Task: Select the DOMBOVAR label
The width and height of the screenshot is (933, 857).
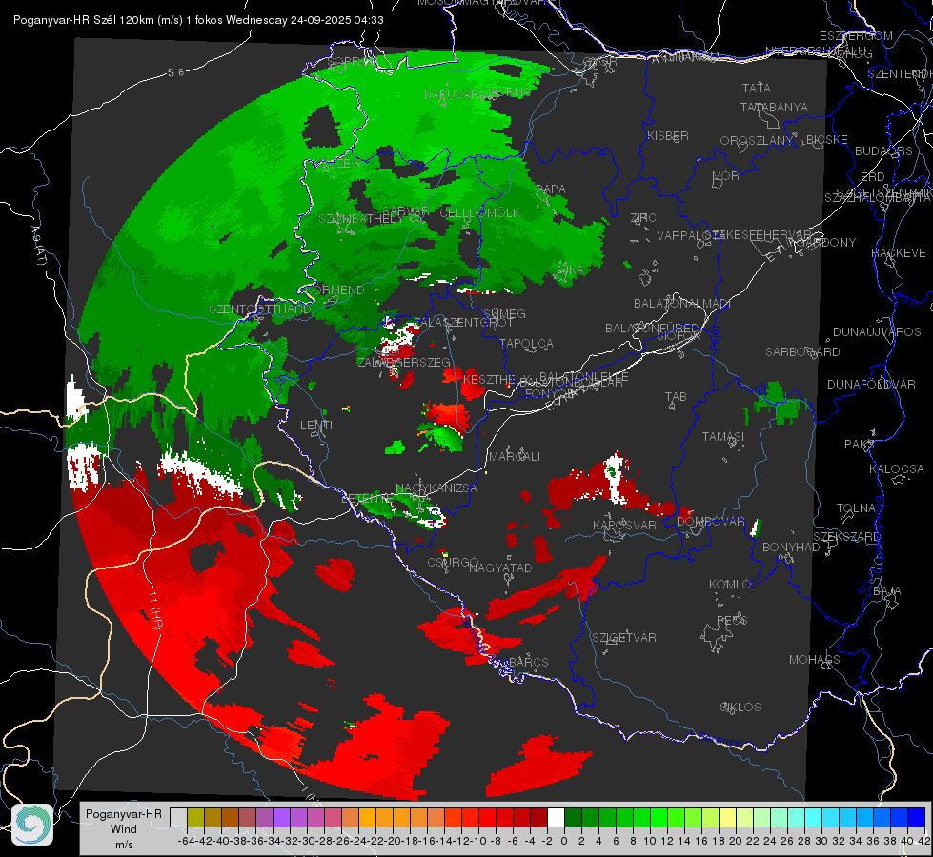Action: (x=710, y=521)
